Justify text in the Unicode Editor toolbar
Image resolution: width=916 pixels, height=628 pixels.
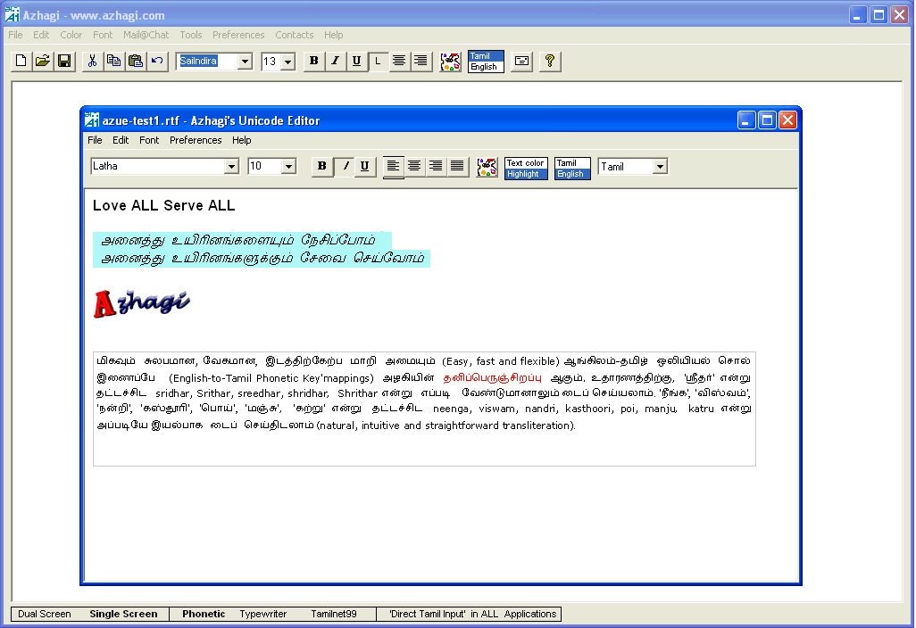click(x=457, y=166)
